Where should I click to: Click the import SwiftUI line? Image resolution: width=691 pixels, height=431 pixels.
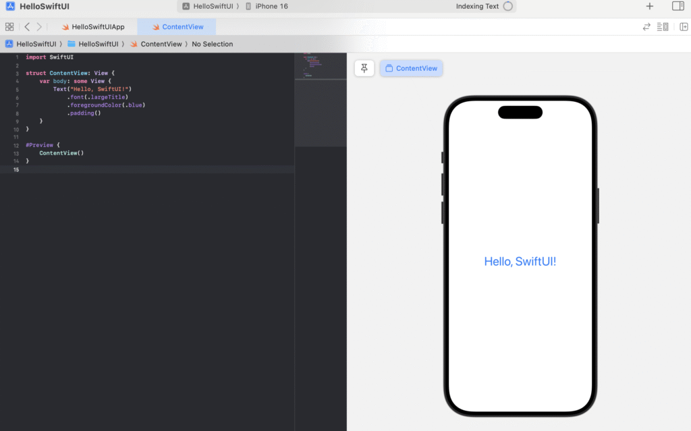(x=49, y=57)
